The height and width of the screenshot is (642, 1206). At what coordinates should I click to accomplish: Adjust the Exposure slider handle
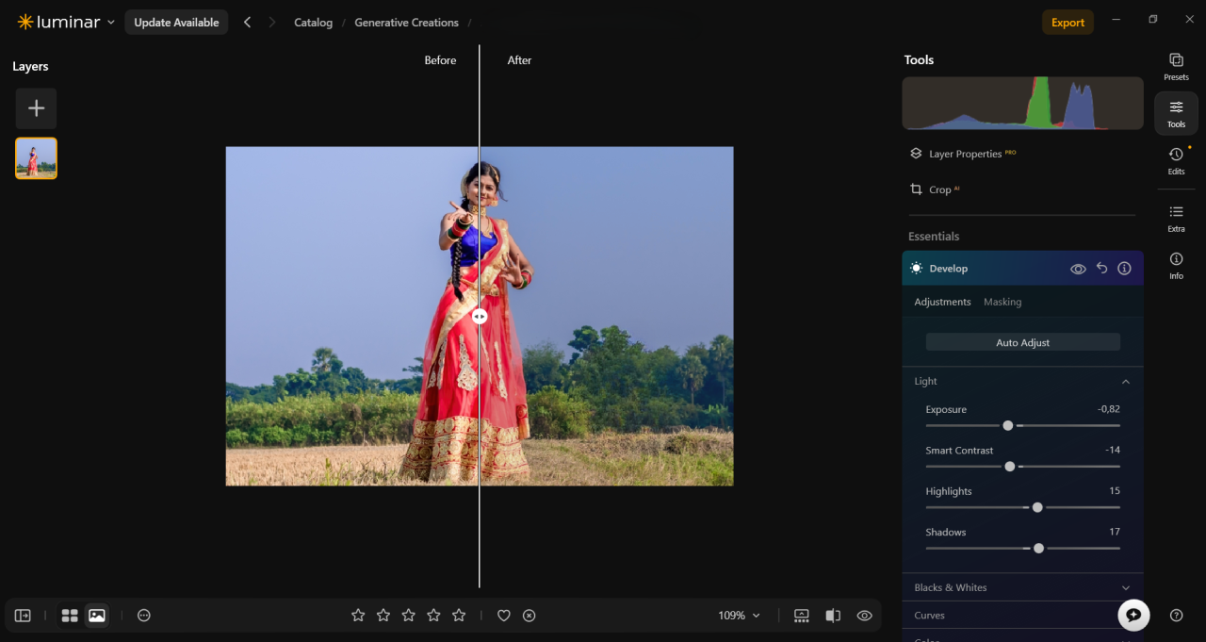pos(1007,426)
